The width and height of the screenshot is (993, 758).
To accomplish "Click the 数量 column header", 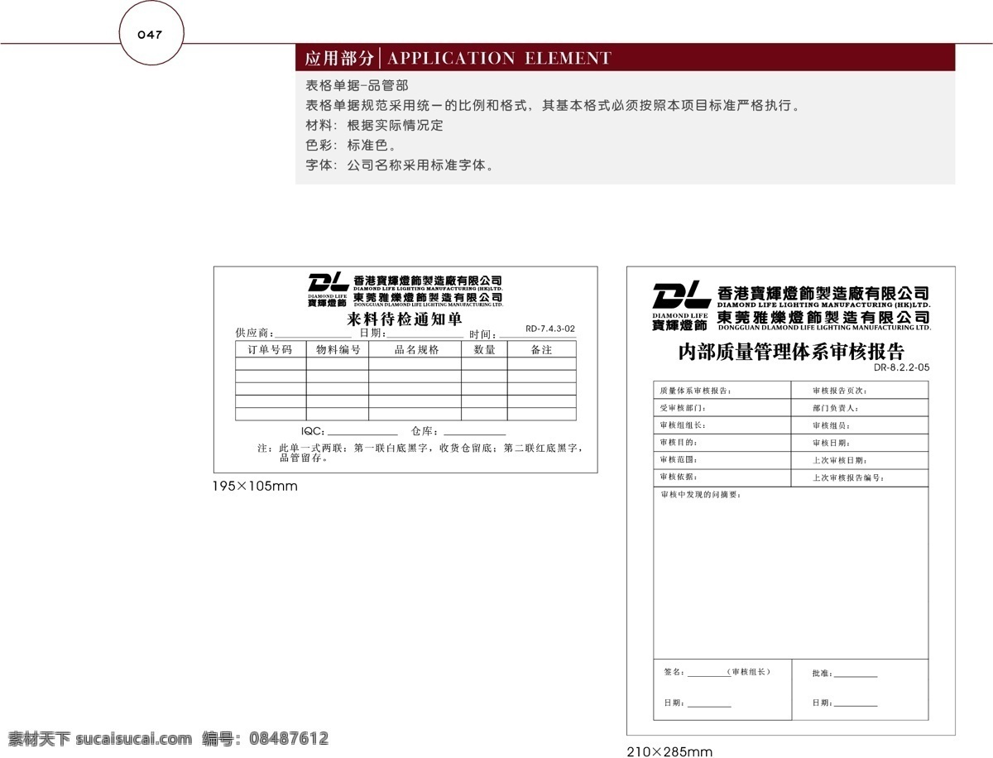I will (484, 350).
